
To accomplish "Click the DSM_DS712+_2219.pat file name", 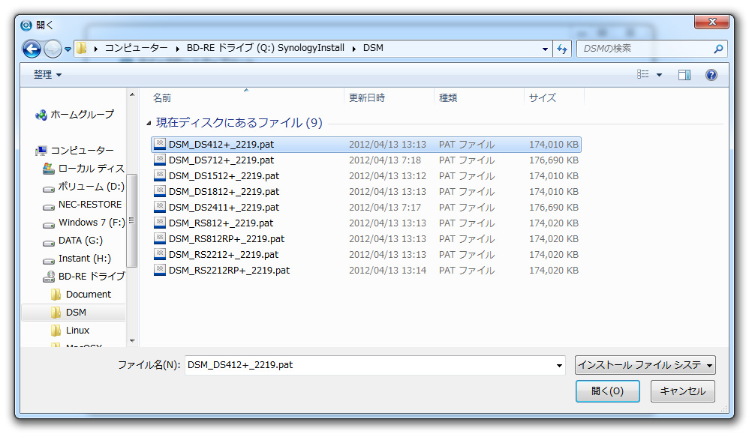I will pos(221,160).
